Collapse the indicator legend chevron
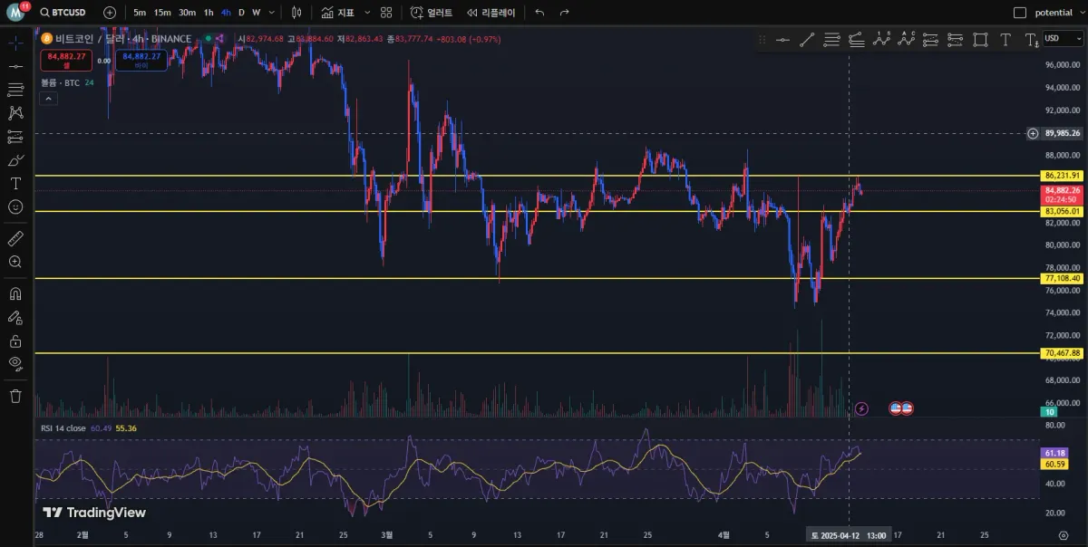 pyautogui.click(x=48, y=99)
